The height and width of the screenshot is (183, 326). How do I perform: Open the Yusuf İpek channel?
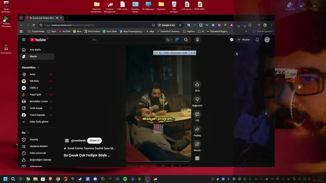37,95
